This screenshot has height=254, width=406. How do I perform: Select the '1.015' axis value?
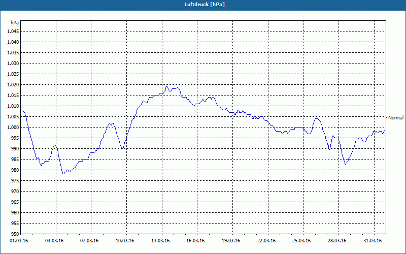tap(14, 96)
